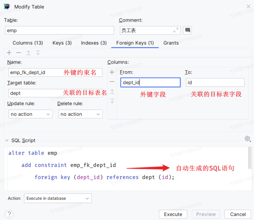254x220 pixels.
Task: Click the Table name field containing emp
Action: (60, 30)
